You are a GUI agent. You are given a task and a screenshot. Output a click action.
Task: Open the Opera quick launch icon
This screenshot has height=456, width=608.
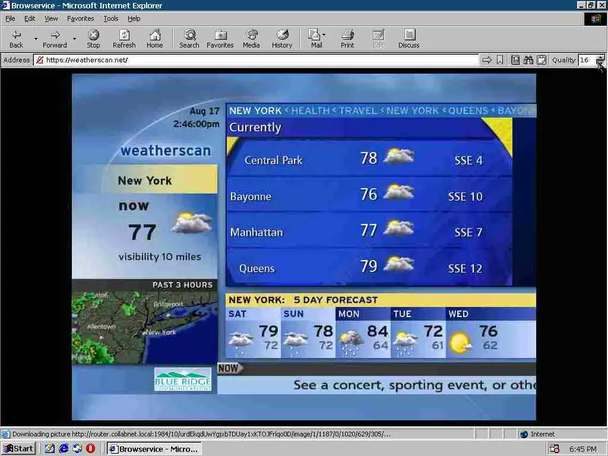[x=90, y=449]
